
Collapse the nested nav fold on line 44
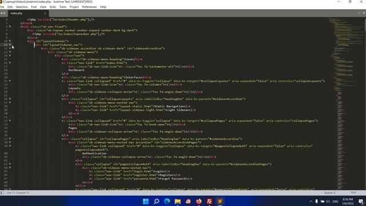click(x=10, y=168)
